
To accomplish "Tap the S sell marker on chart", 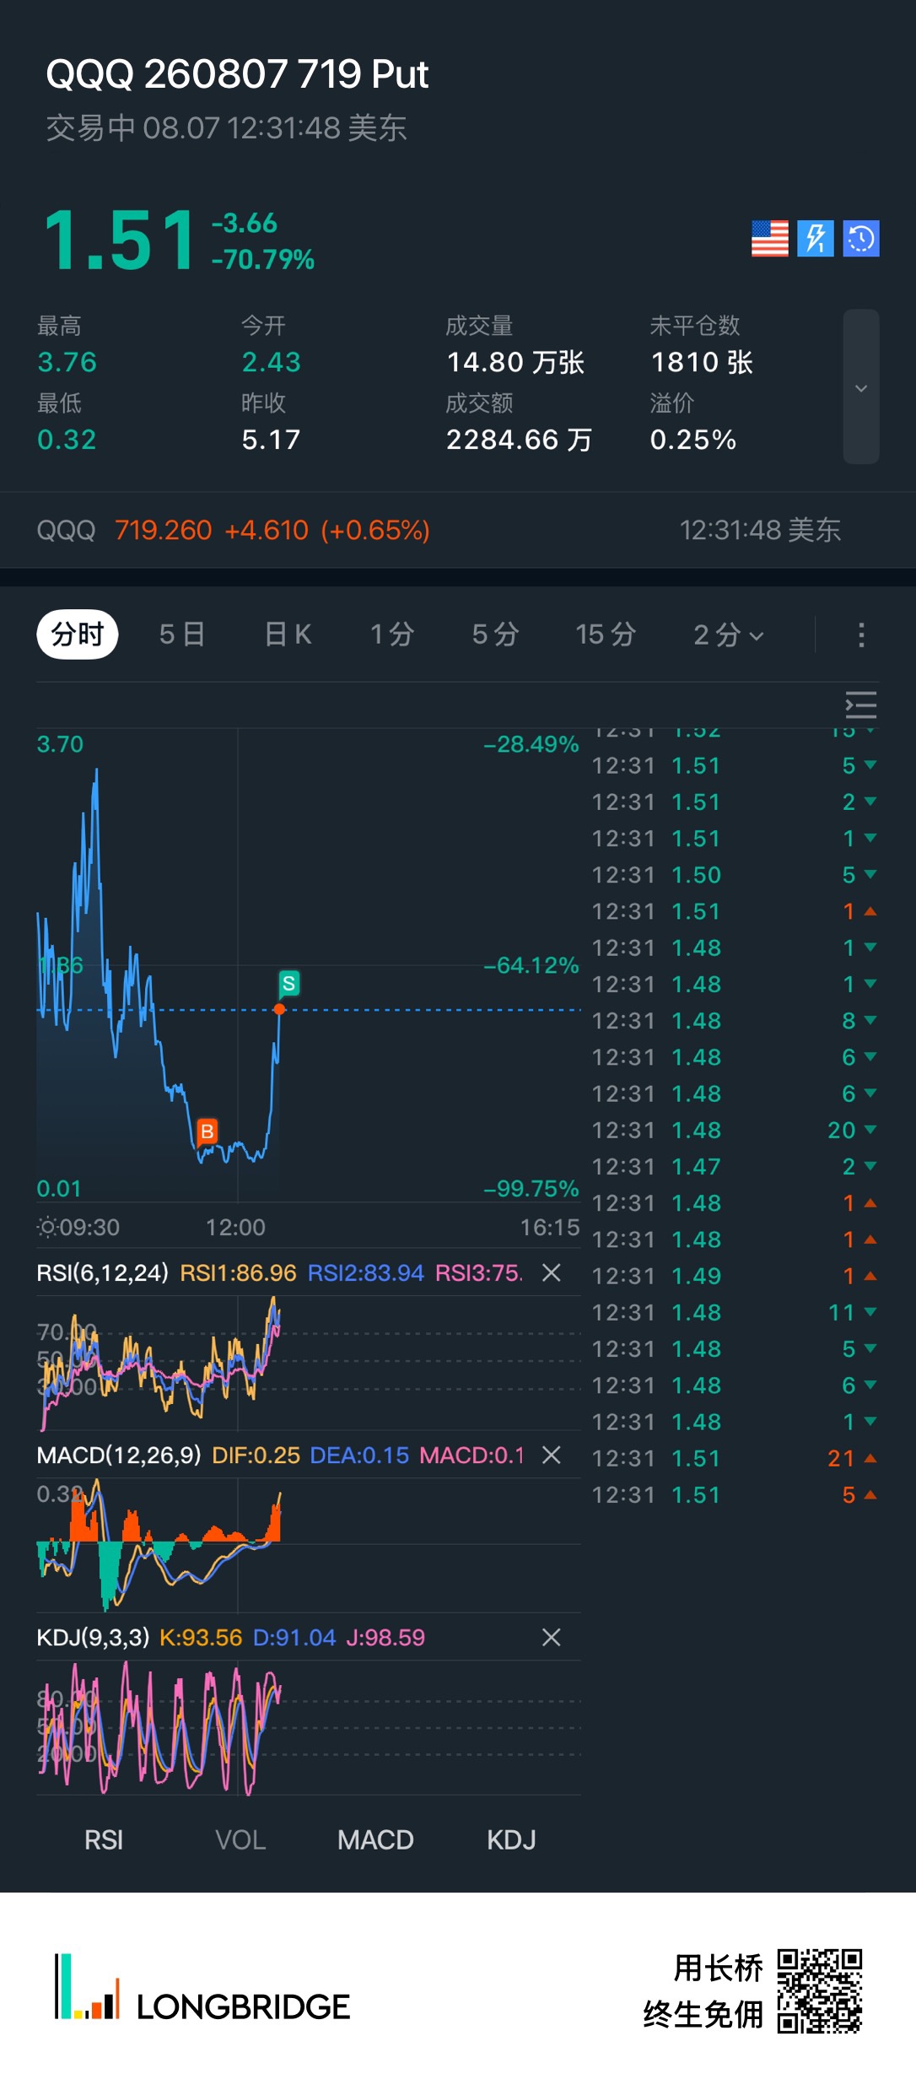I will [x=288, y=983].
